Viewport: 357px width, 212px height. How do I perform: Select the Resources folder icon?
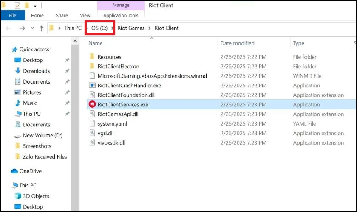click(92, 56)
